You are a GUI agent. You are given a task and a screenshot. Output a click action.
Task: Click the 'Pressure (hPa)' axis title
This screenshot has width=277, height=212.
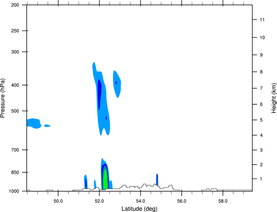(3, 98)
